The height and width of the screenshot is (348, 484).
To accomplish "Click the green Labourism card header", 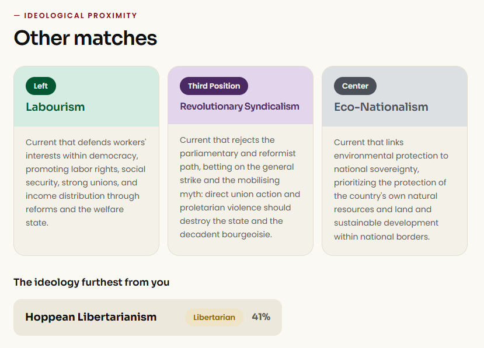I will (86, 96).
